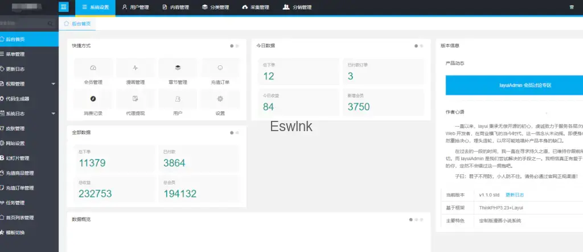Click the 会员管理 shortcut icon

coord(93,68)
